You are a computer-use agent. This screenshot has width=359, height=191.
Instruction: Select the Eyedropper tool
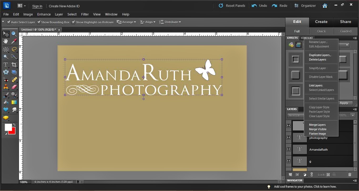click(14, 41)
